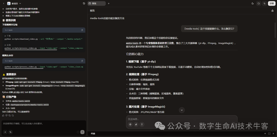Click the 部署 deploy button
The width and height of the screenshot is (277, 137).
[272, 3]
